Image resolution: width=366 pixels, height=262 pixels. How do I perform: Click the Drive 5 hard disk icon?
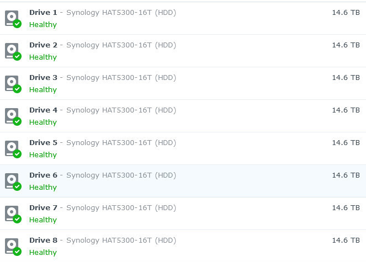tap(12, 148)
